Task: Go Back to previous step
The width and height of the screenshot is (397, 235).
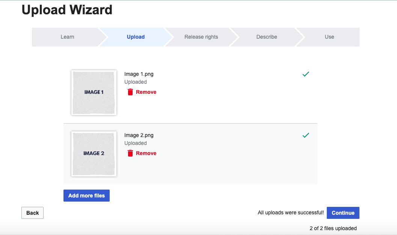Action: pos(33,213)
